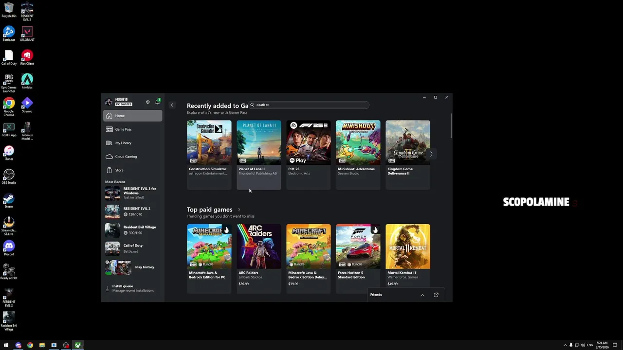Open Call of Duty recent entry
623x350 pixels.
(x=132, y=248)
